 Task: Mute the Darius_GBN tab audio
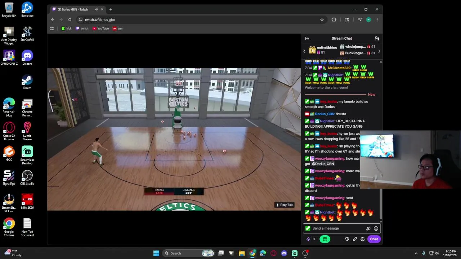pyautogui.click(x=96, y=9)
